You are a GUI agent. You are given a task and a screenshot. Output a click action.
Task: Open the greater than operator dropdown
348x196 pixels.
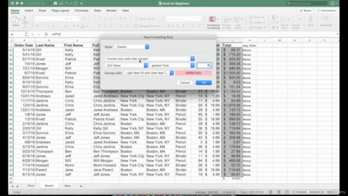[172, 65]
